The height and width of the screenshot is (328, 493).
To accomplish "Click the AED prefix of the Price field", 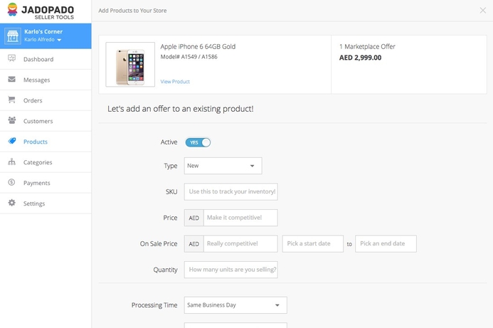I will (194, 218).
